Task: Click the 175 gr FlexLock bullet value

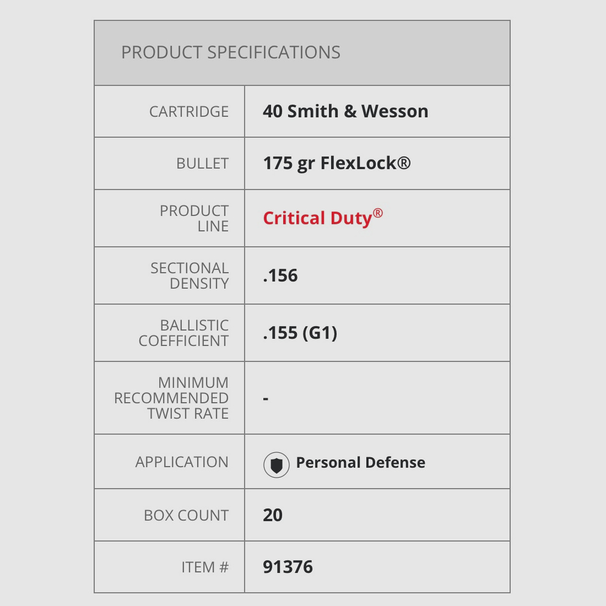Action: pos(337,163)
